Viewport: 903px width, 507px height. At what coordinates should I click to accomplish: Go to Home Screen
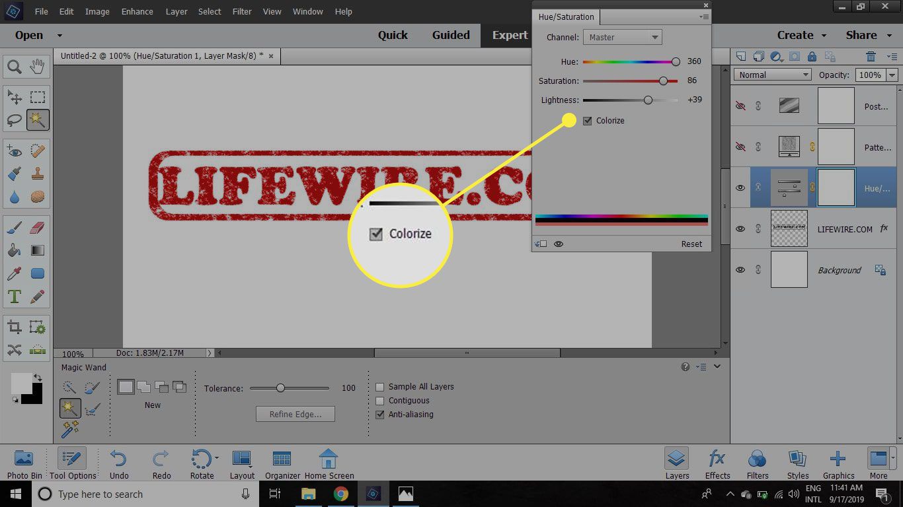click(x=329, y=465)
